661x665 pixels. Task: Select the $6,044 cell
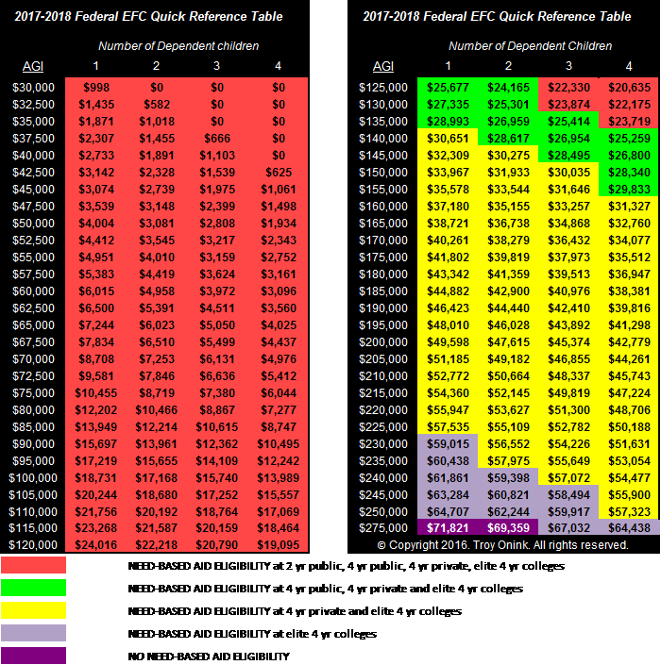click(x=279, y=392)
